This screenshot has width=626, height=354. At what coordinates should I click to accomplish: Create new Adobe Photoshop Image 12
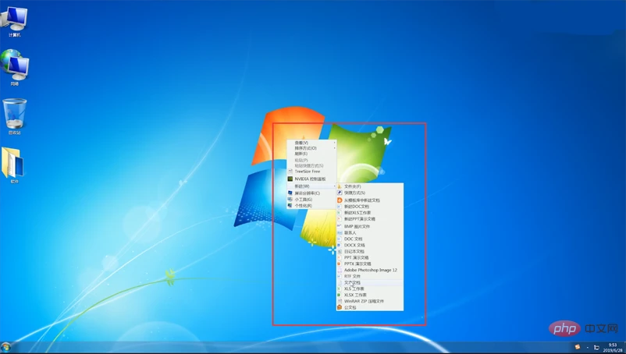(x=370, y=270)
